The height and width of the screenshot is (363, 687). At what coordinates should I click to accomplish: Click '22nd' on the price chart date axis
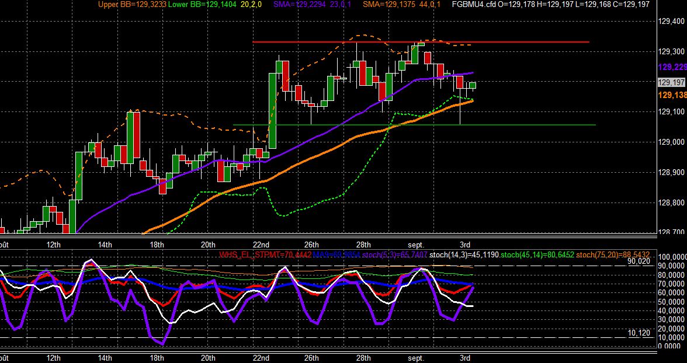[x=261, y=245]
